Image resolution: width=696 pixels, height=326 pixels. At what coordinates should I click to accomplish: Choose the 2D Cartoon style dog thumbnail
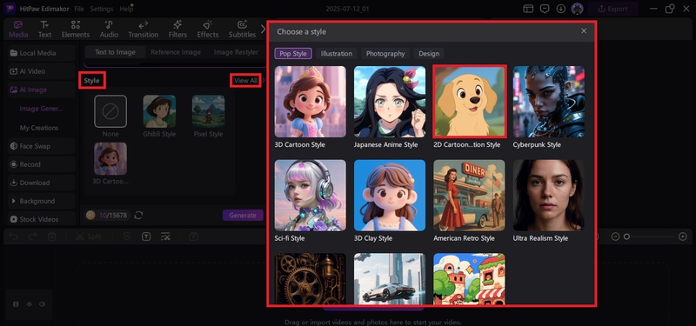point(469,102)
